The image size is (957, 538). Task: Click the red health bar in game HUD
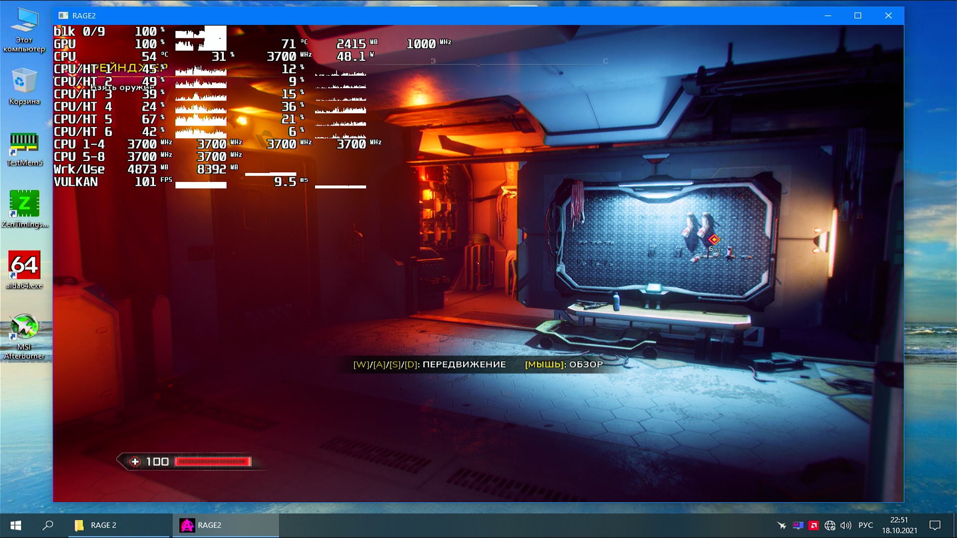tap(213, 462)
